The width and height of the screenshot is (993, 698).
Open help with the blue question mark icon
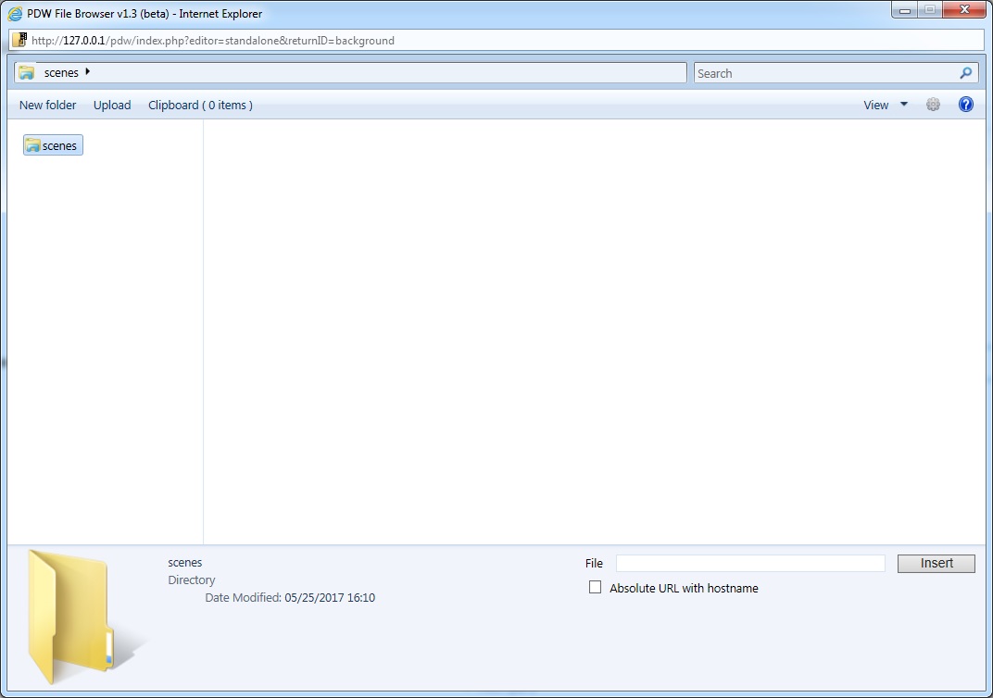point(966,105)
